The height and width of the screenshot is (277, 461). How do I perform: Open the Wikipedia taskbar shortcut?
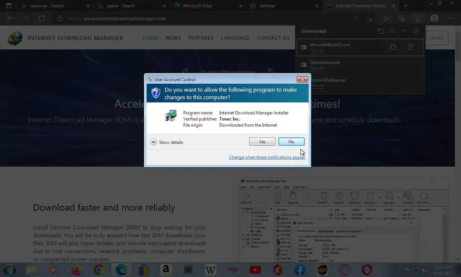pos(210,270)
